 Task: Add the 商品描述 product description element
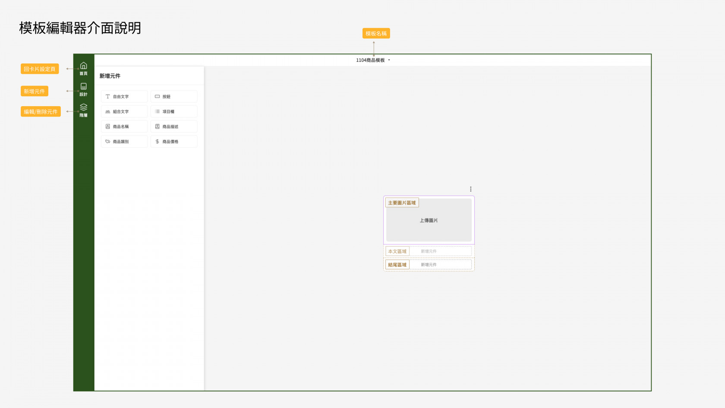173,127
